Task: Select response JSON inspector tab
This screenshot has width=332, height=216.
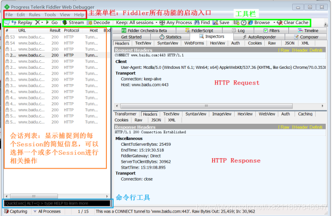Action: pos(156,120)
